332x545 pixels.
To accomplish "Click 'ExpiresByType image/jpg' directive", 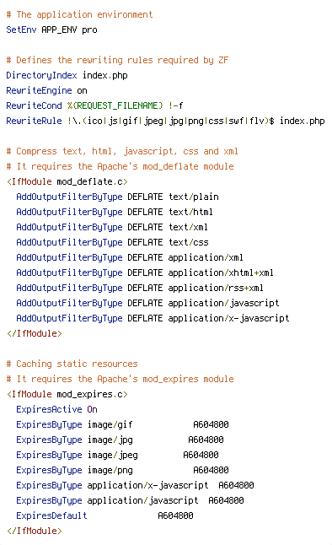I will 74,440.
